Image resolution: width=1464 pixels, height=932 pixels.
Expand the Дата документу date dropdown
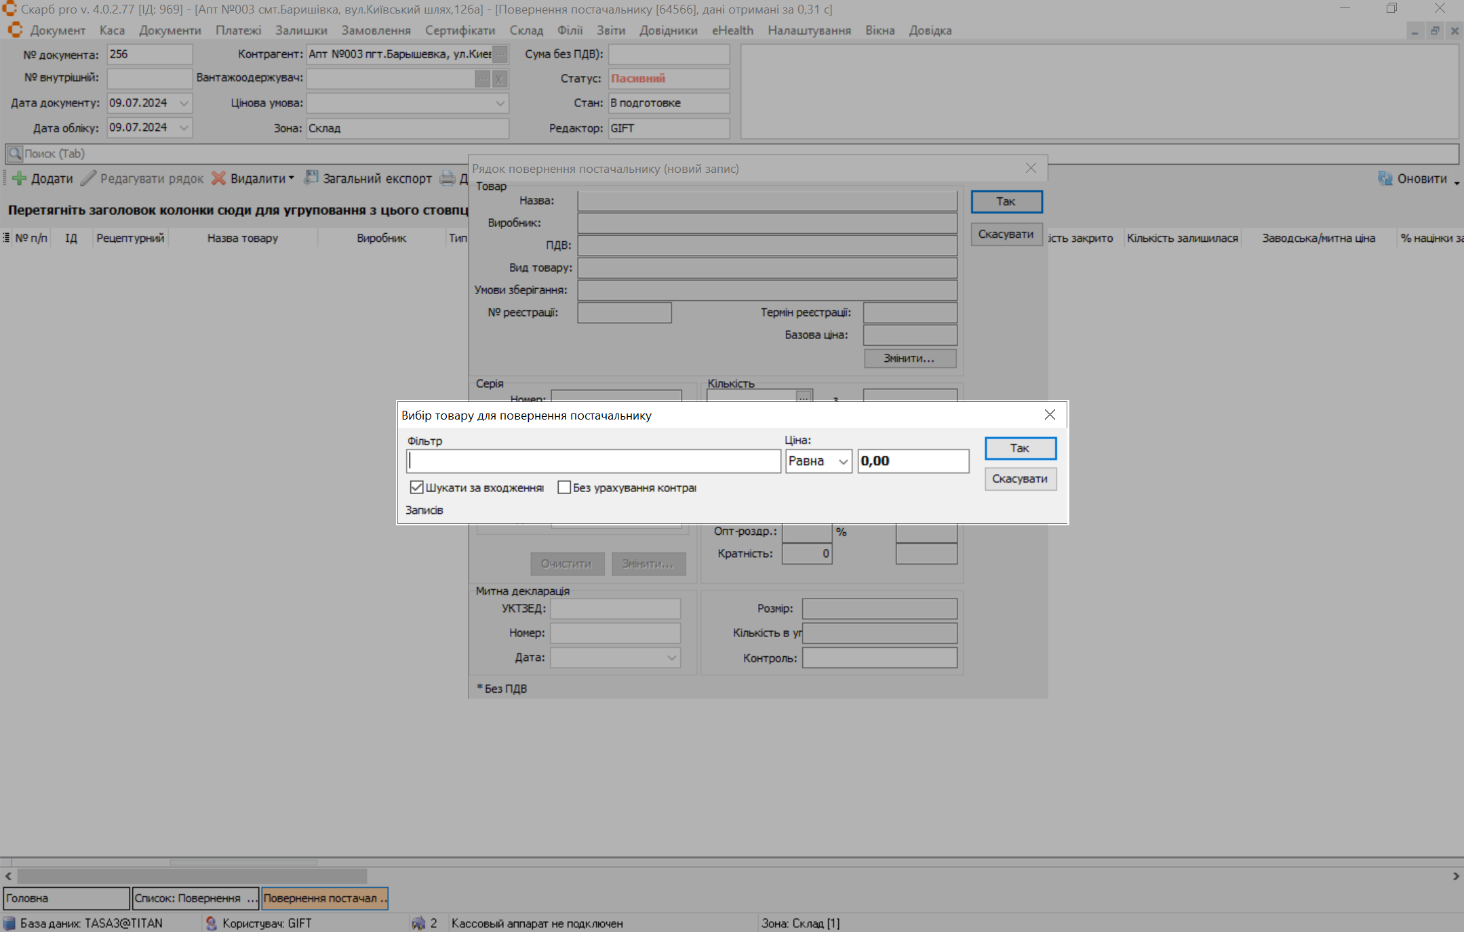[184, 103]
